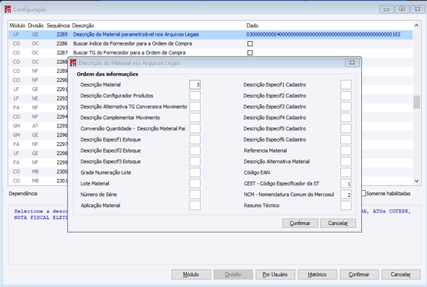Check Buscar TG do Fornecedor checkbox
Viewport: 427px width, 287px height.
[x=250, y=52]
